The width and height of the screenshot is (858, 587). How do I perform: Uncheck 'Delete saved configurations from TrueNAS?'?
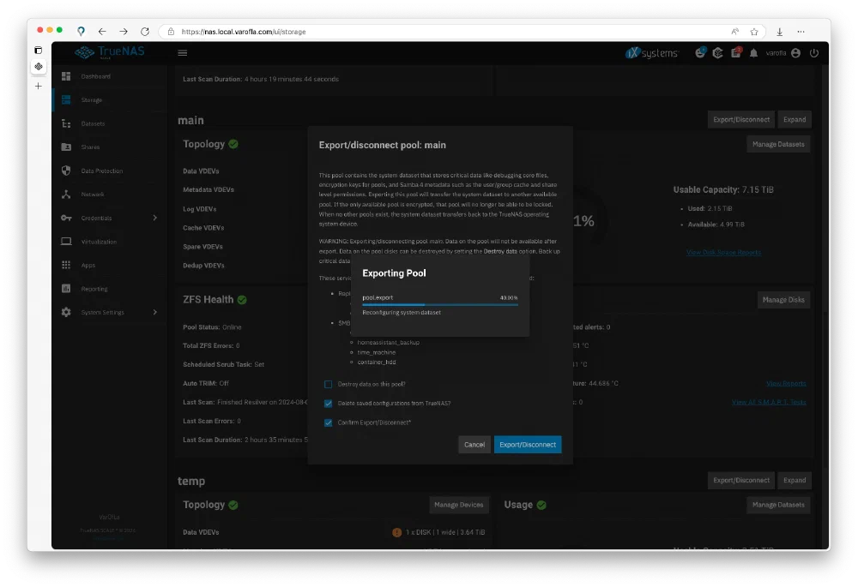329,404
